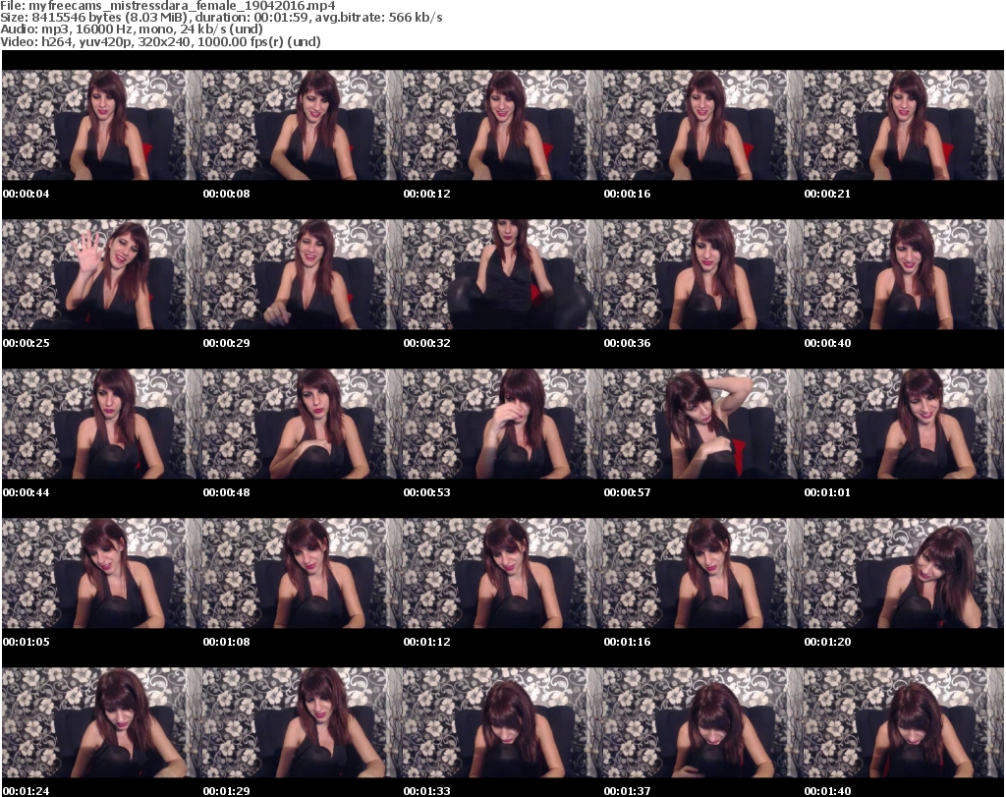Click the 00:01:40 timestamp label
1006x797 pixels.
[x=827, y=791]
